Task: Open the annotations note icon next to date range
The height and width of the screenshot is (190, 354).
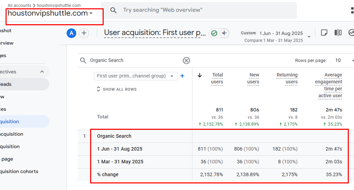Action: (x=324, y=33)
